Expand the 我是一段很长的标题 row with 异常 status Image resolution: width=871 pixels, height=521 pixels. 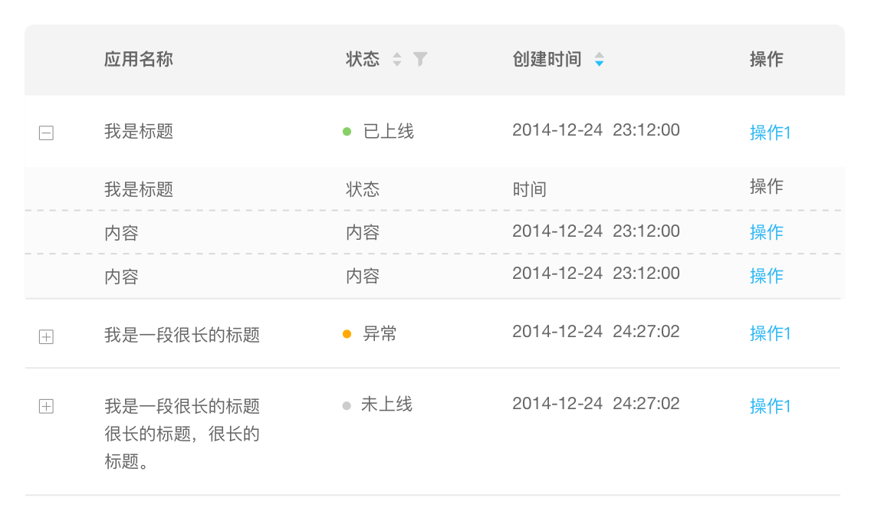46,336
